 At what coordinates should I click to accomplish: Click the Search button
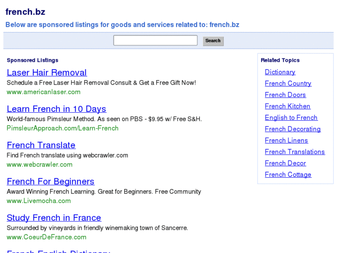pyautogui.click(x=213, y=41)
